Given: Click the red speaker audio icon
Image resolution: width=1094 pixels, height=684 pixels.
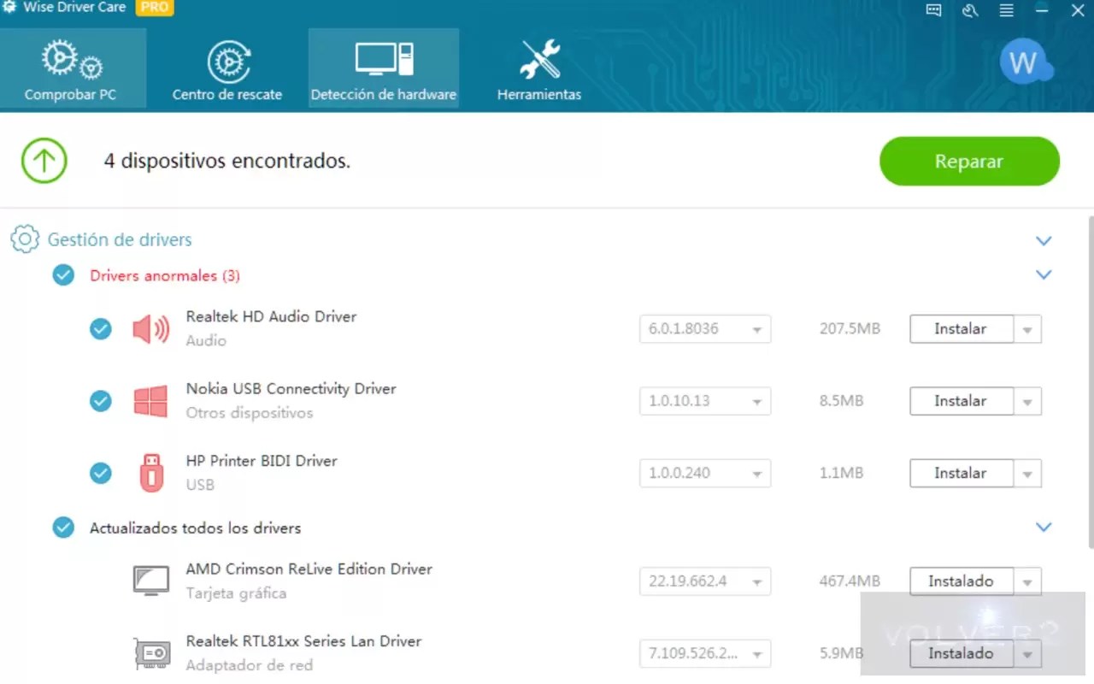Looking at the screenshot, I should tap(151, 328).
